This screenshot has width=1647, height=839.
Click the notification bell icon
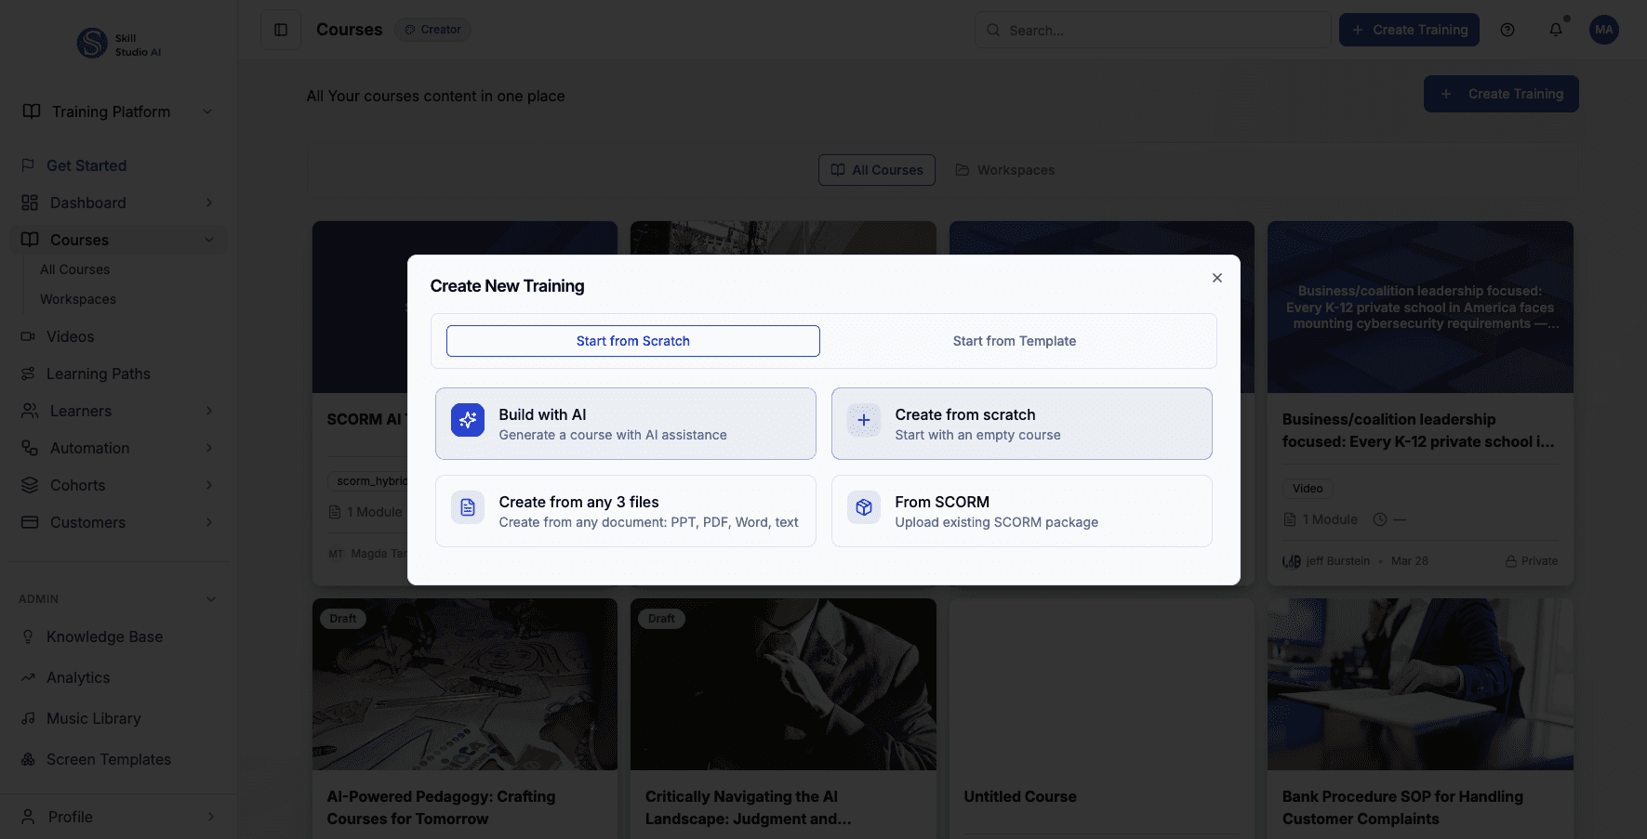1555,30
